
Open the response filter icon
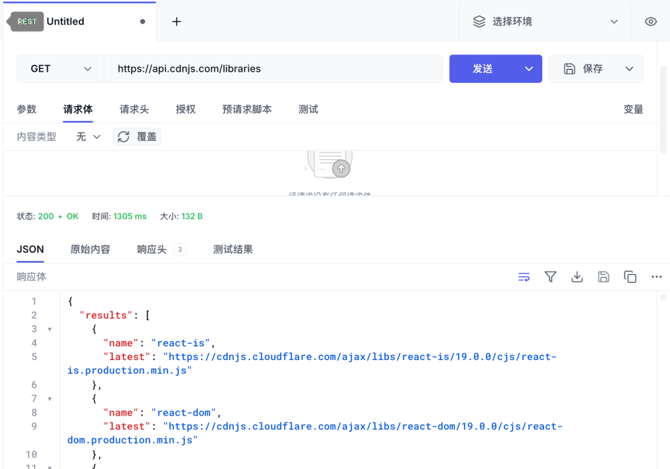tap(550, 277)
